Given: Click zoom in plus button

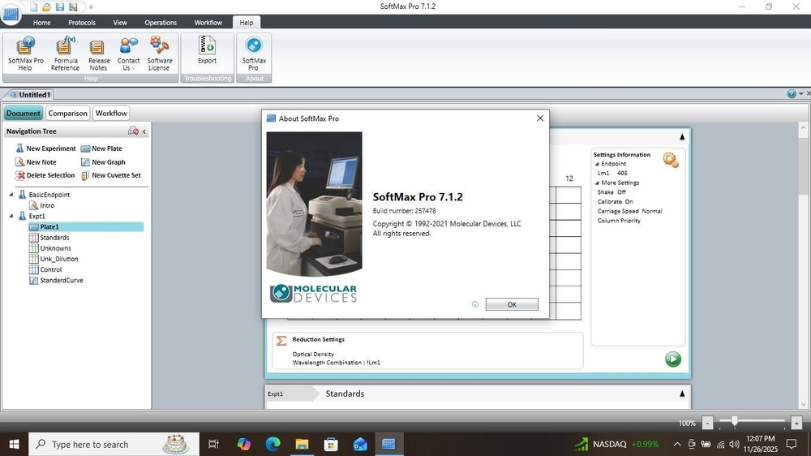Looking at the screenshot, I should (x=796, y=423).
